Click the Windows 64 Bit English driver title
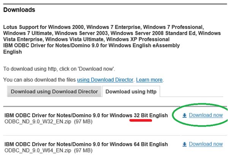Screen dimensions: 228x160 (86, 144)
